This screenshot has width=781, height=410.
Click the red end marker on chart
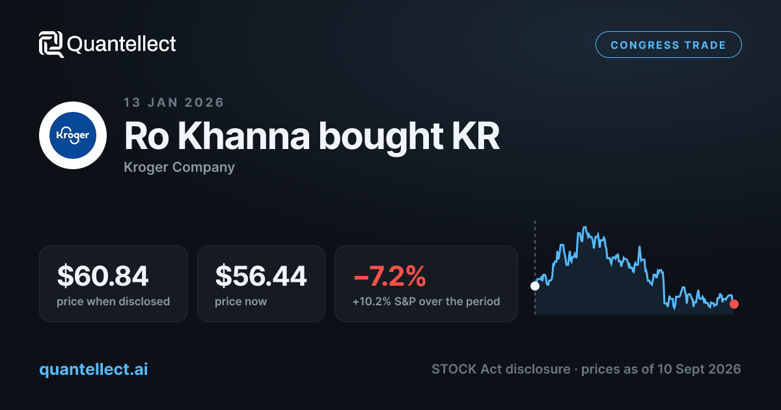(x=734, y=304)
